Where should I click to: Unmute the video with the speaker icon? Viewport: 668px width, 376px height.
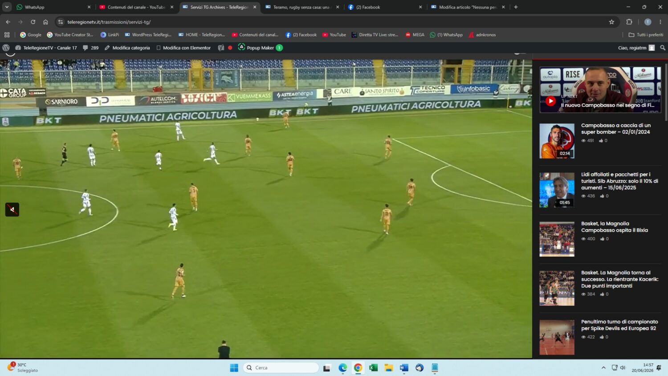[x=12, y=209]
